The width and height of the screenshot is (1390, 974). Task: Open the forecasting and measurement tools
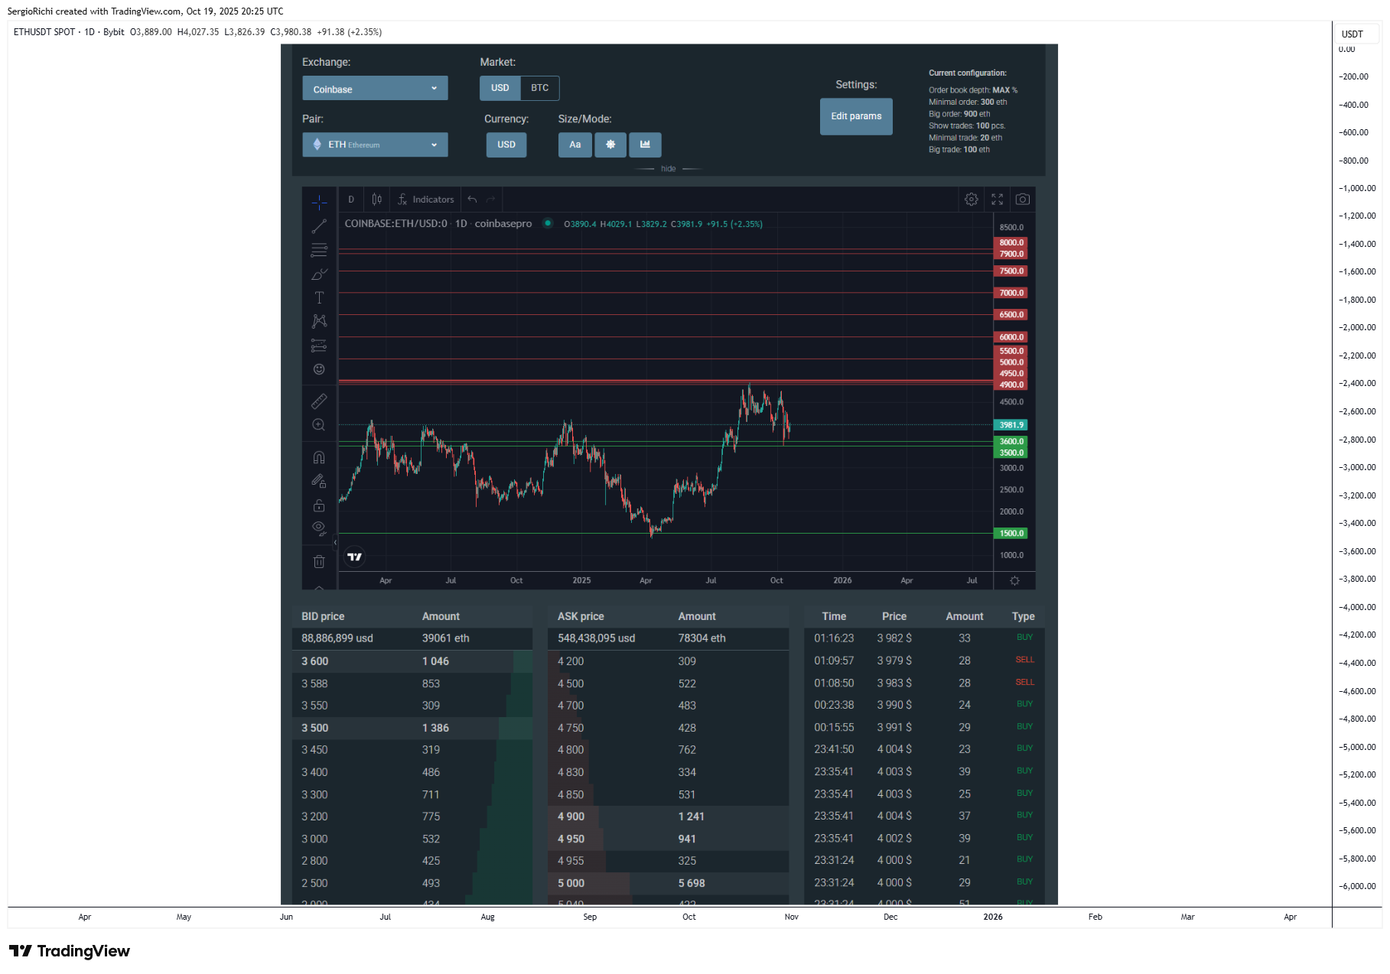click(x=319, y=346)
